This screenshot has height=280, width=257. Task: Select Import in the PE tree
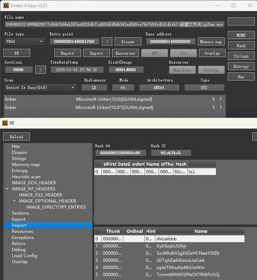coord(48,225)
